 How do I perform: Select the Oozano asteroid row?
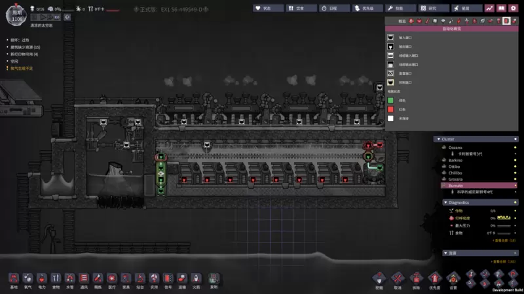pyautogui.click(x=479, y=148)
